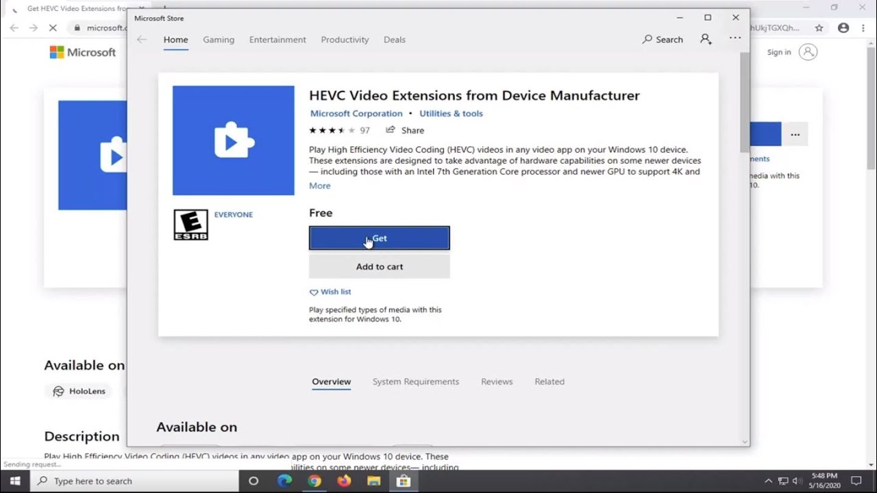Open the account sign-in person icon in Store
The width and height of the screenshot is (877, 493).
706,40
